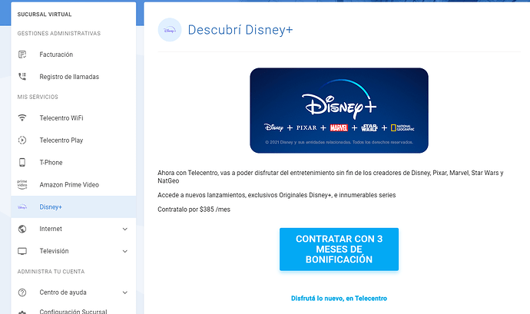Click 'Disfrutá lo nuevo, en Telecentro' text
Image resolution: width=530 pixels, height=314 pixels.
point(339,299)
